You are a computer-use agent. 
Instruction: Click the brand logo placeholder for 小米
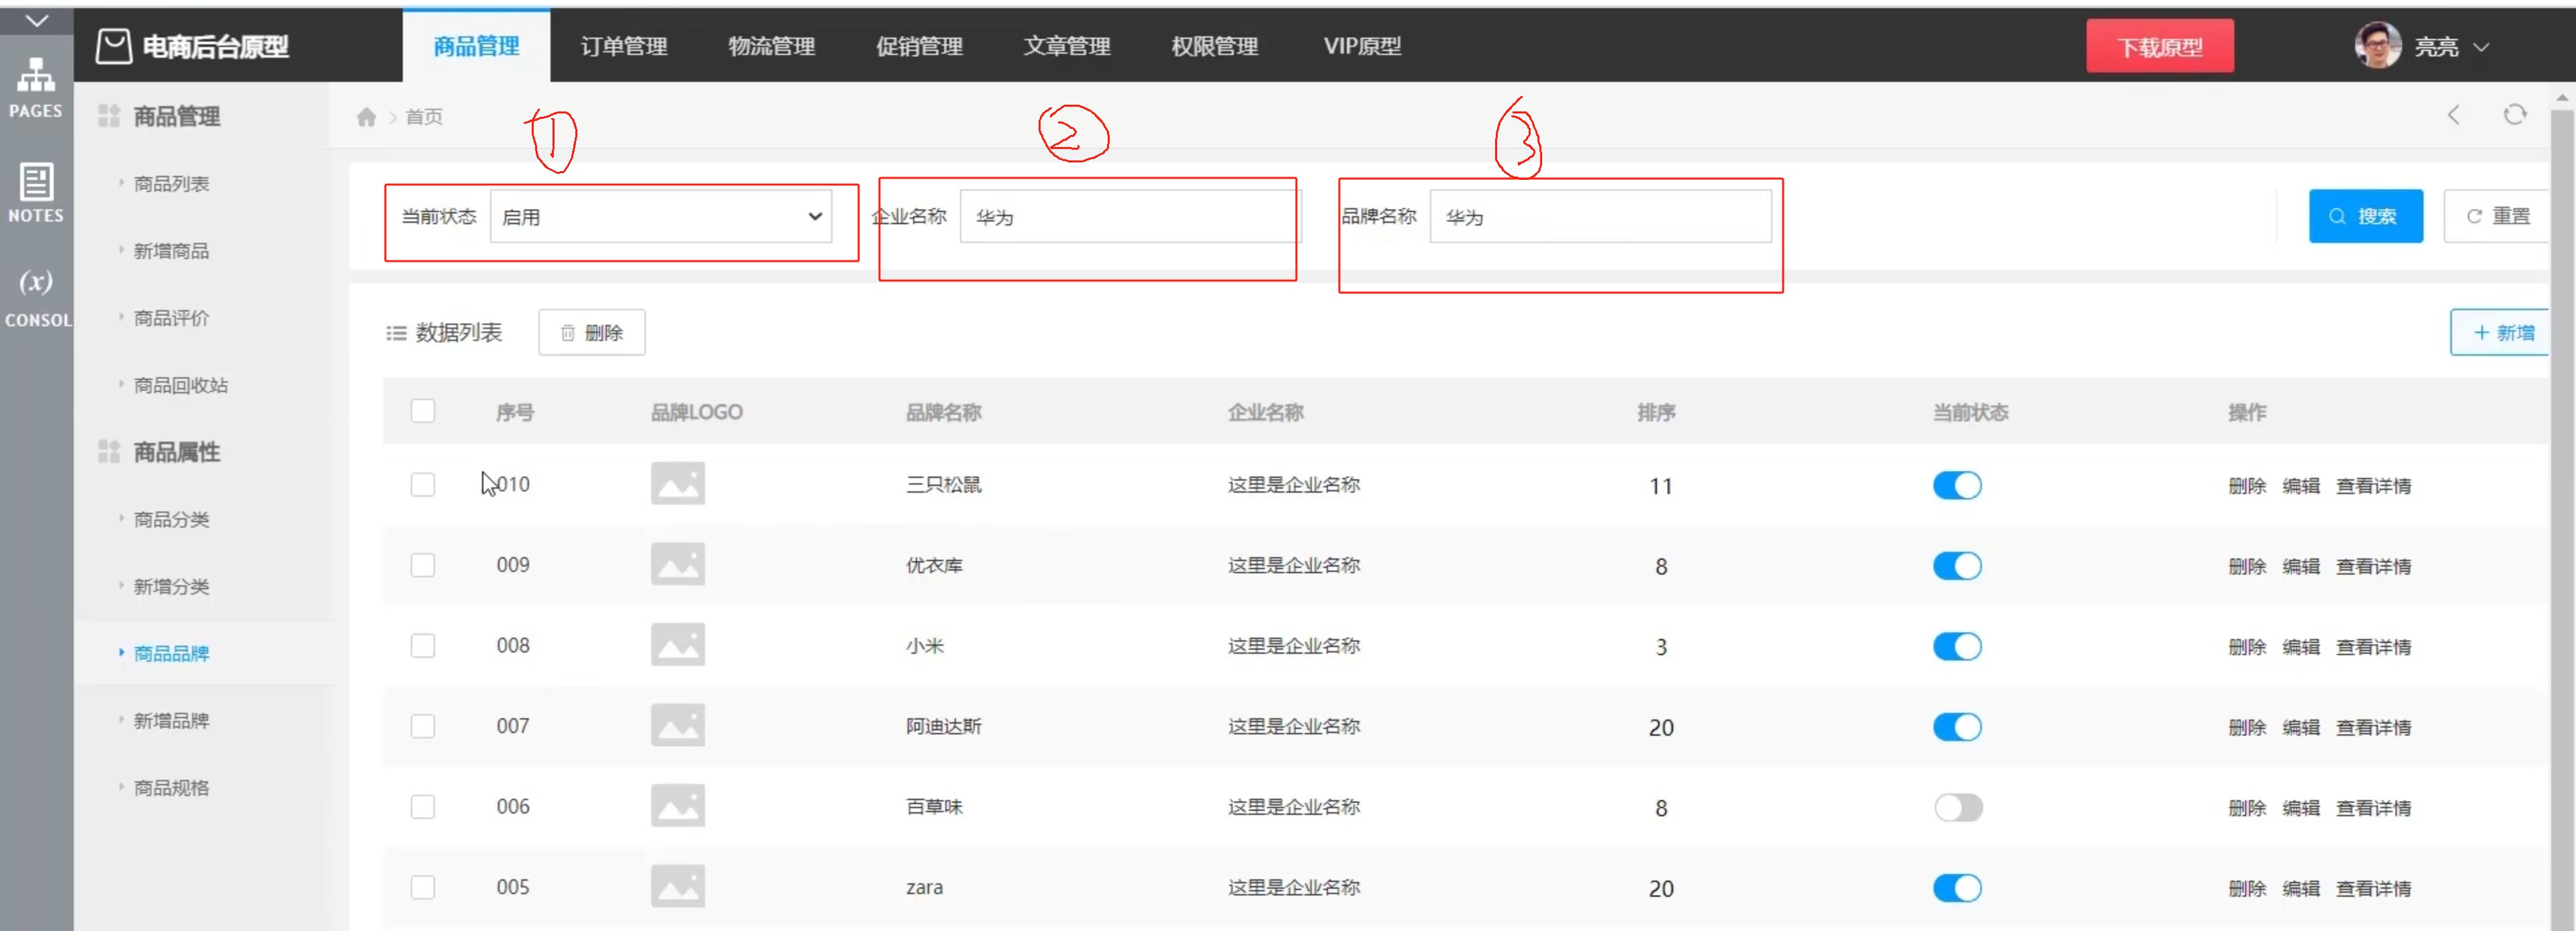tap(678, 645)
